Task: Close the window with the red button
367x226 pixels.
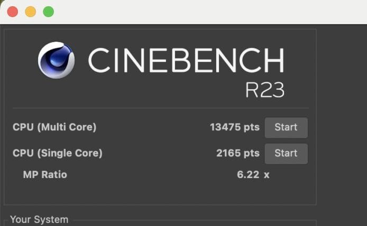Action: [13, 12]
